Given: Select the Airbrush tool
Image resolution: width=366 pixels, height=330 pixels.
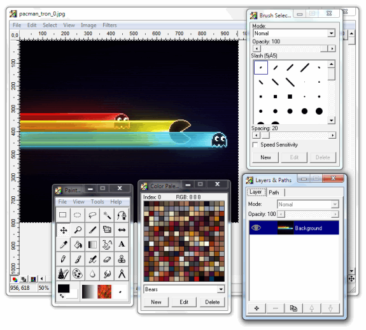Looking at the screenshot, I should [x=92, y=259].
